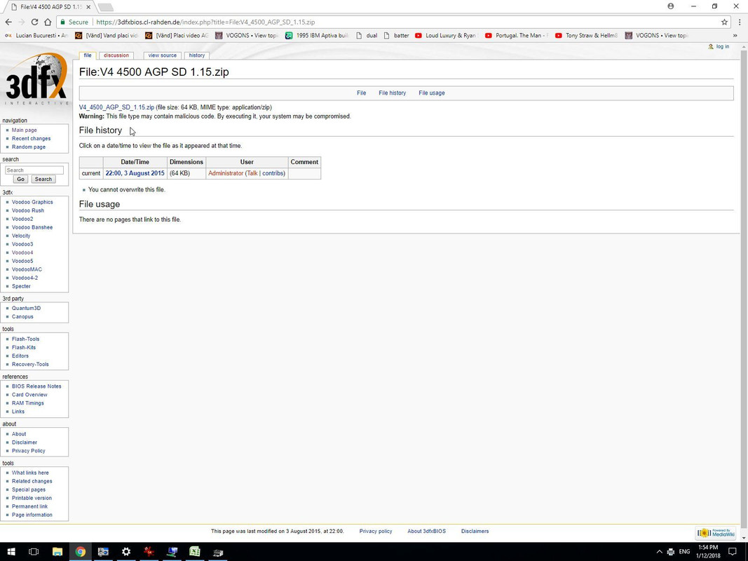Open the Lucian Bucuresti bookmark
Screen dimensions: 748x561
(36, 35)
